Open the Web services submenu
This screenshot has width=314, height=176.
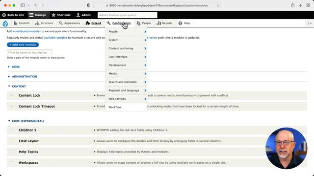coord(126,99)
